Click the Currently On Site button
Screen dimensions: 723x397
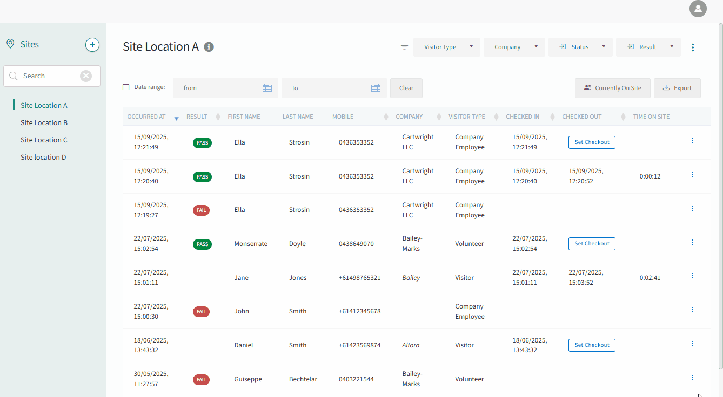613,88
